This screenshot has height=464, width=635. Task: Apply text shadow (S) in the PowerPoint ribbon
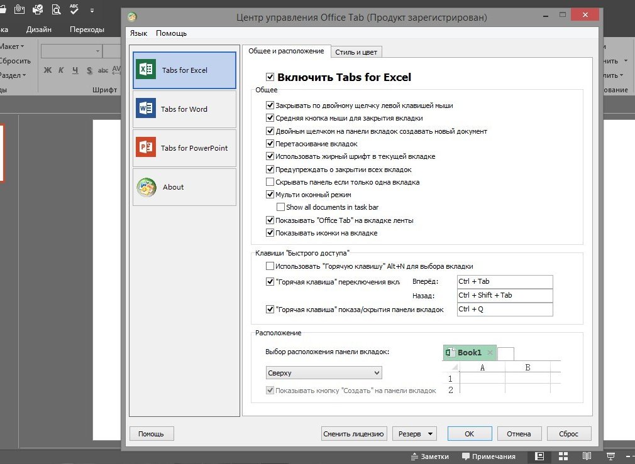pyautogui.click(x=89, y=70)
